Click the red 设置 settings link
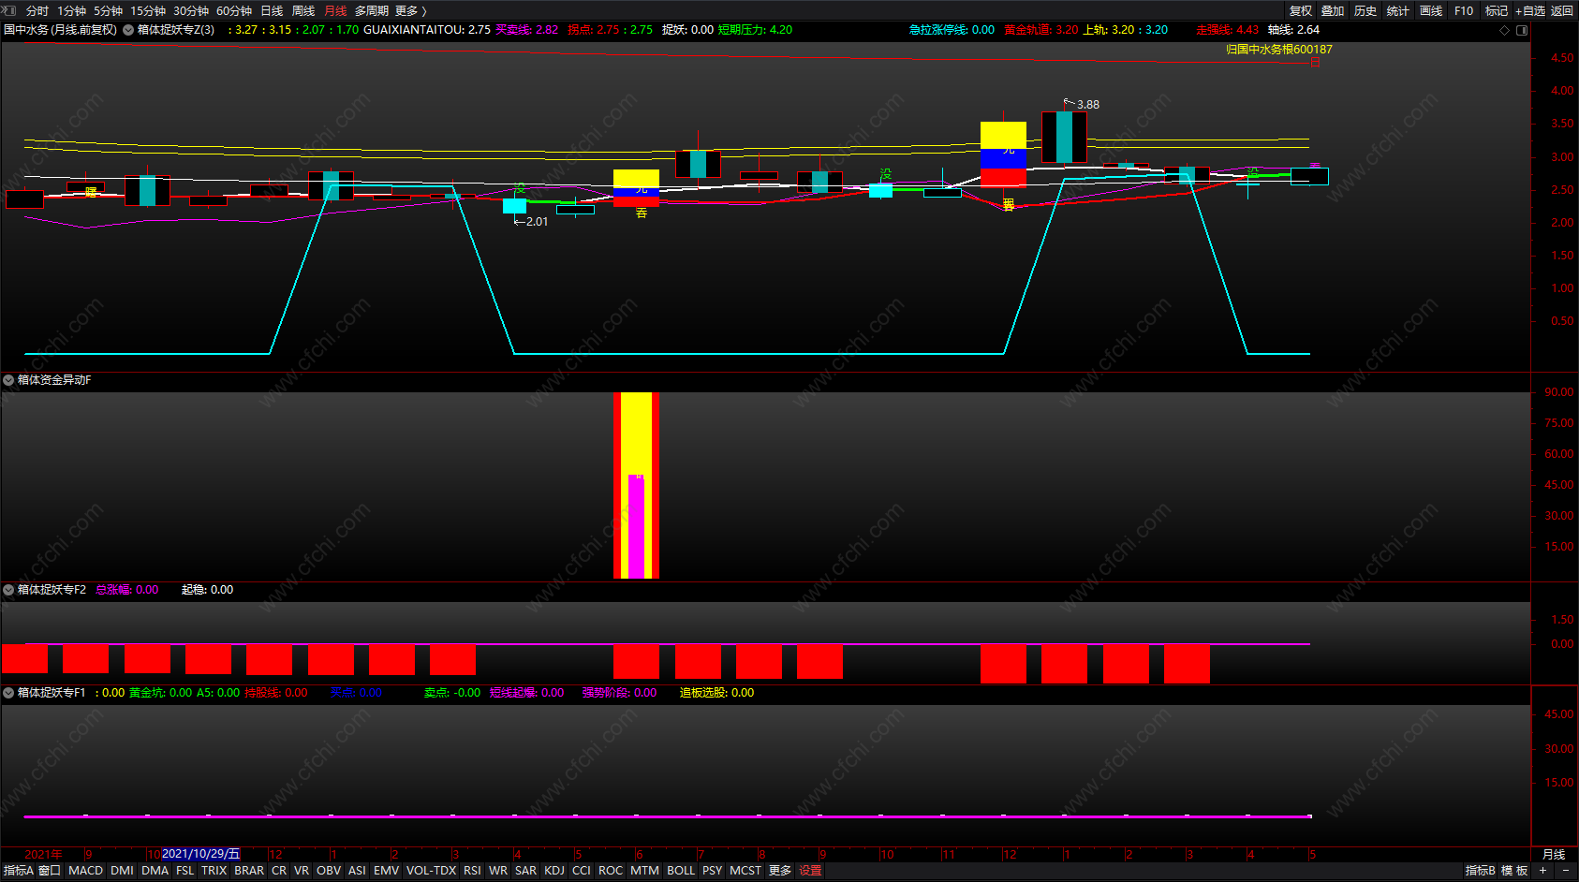1579x882 pixels. point(810,871)
